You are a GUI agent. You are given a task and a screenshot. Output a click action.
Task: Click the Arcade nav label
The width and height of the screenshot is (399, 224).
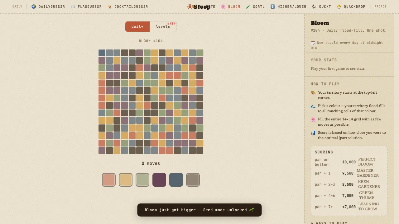click(381, 7)
